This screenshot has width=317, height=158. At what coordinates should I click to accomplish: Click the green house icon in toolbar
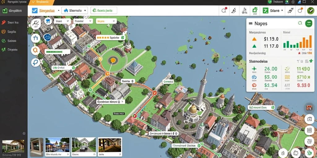255,10
